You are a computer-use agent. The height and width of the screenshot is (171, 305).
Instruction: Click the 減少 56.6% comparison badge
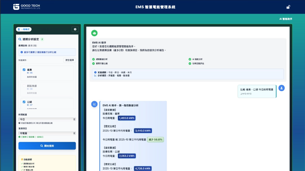pyautogui.click(x=156, y=139)
